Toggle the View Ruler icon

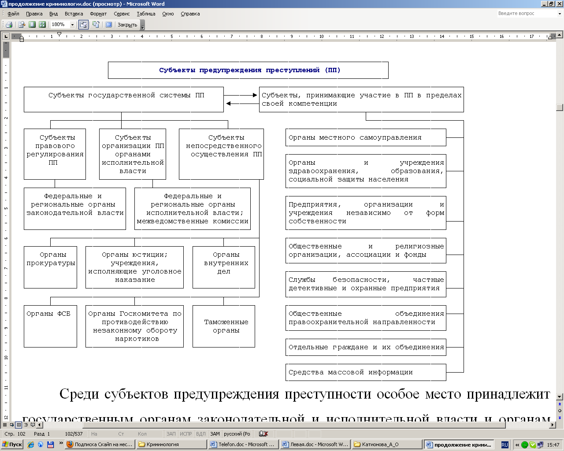pos(83,25)
